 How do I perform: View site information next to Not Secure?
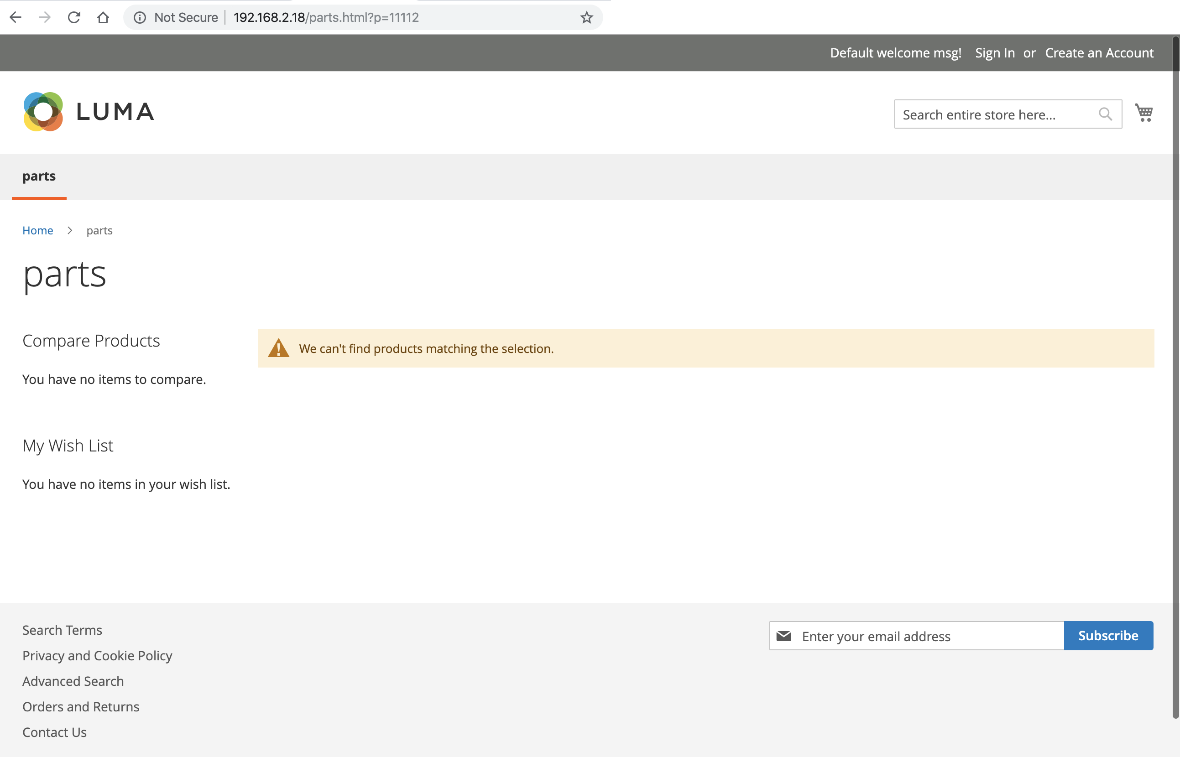(x=140, y=18)
